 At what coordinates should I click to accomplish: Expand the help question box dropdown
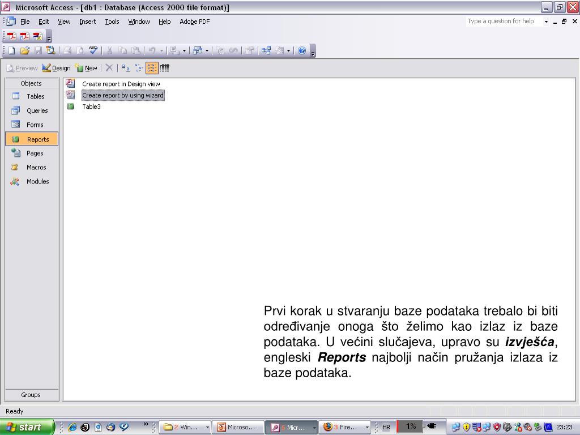546,22
